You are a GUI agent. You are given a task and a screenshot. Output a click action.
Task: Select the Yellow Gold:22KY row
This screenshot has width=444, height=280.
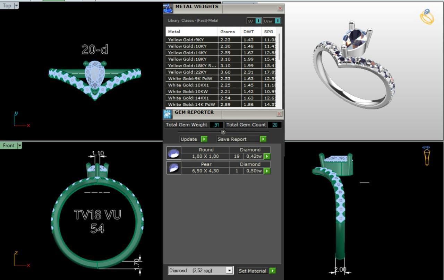click(221, 72)
